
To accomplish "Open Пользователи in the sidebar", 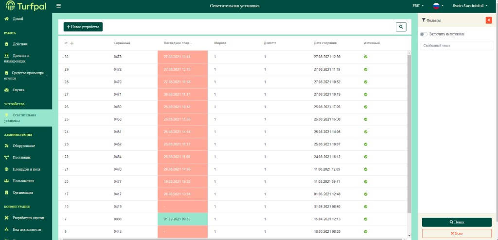I will (x=23, y=180).
